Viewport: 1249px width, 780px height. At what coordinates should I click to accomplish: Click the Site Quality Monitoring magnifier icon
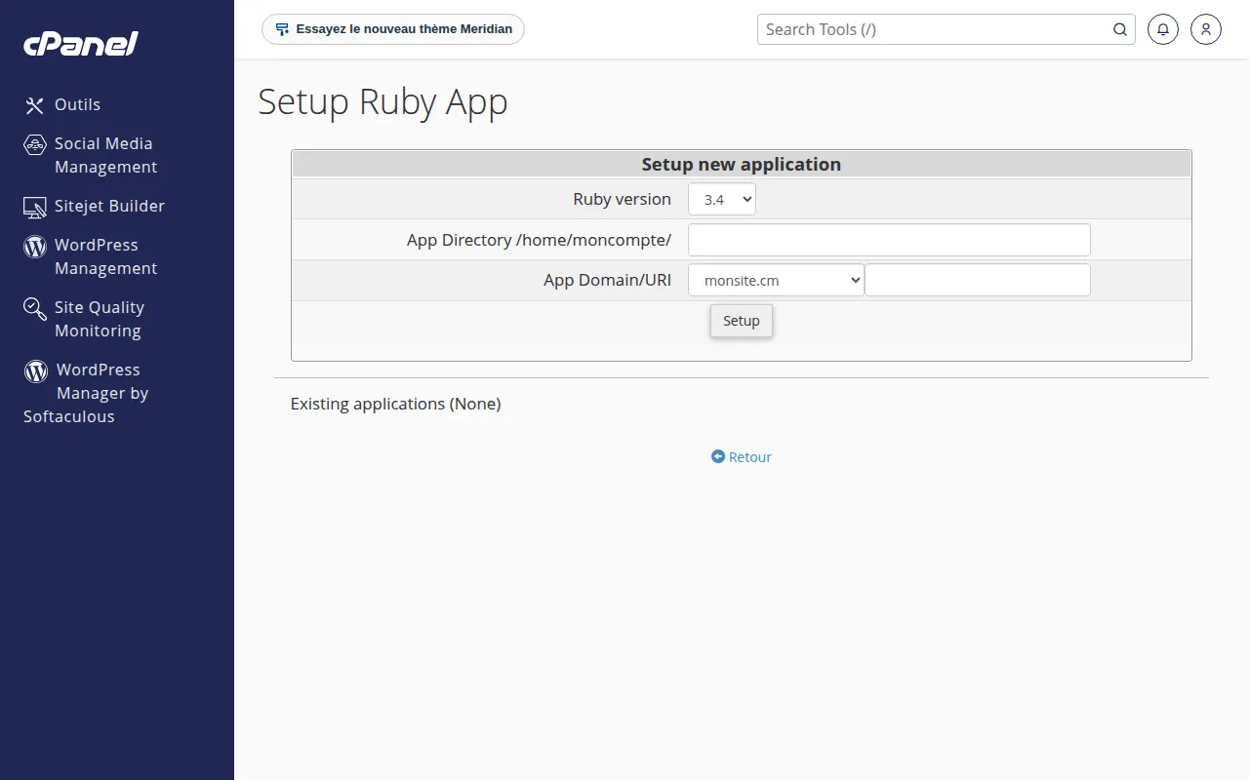pyautogui.click(x=35, y=308)
